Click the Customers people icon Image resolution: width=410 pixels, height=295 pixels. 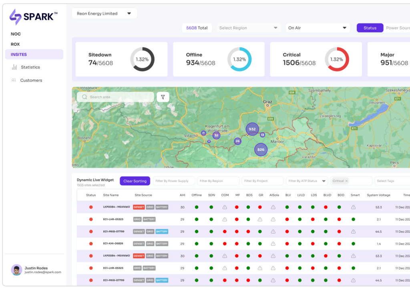click(14, 80)
